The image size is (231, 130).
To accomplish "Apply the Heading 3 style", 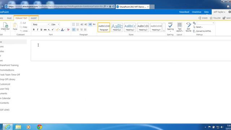I will [x=143, y=27].
